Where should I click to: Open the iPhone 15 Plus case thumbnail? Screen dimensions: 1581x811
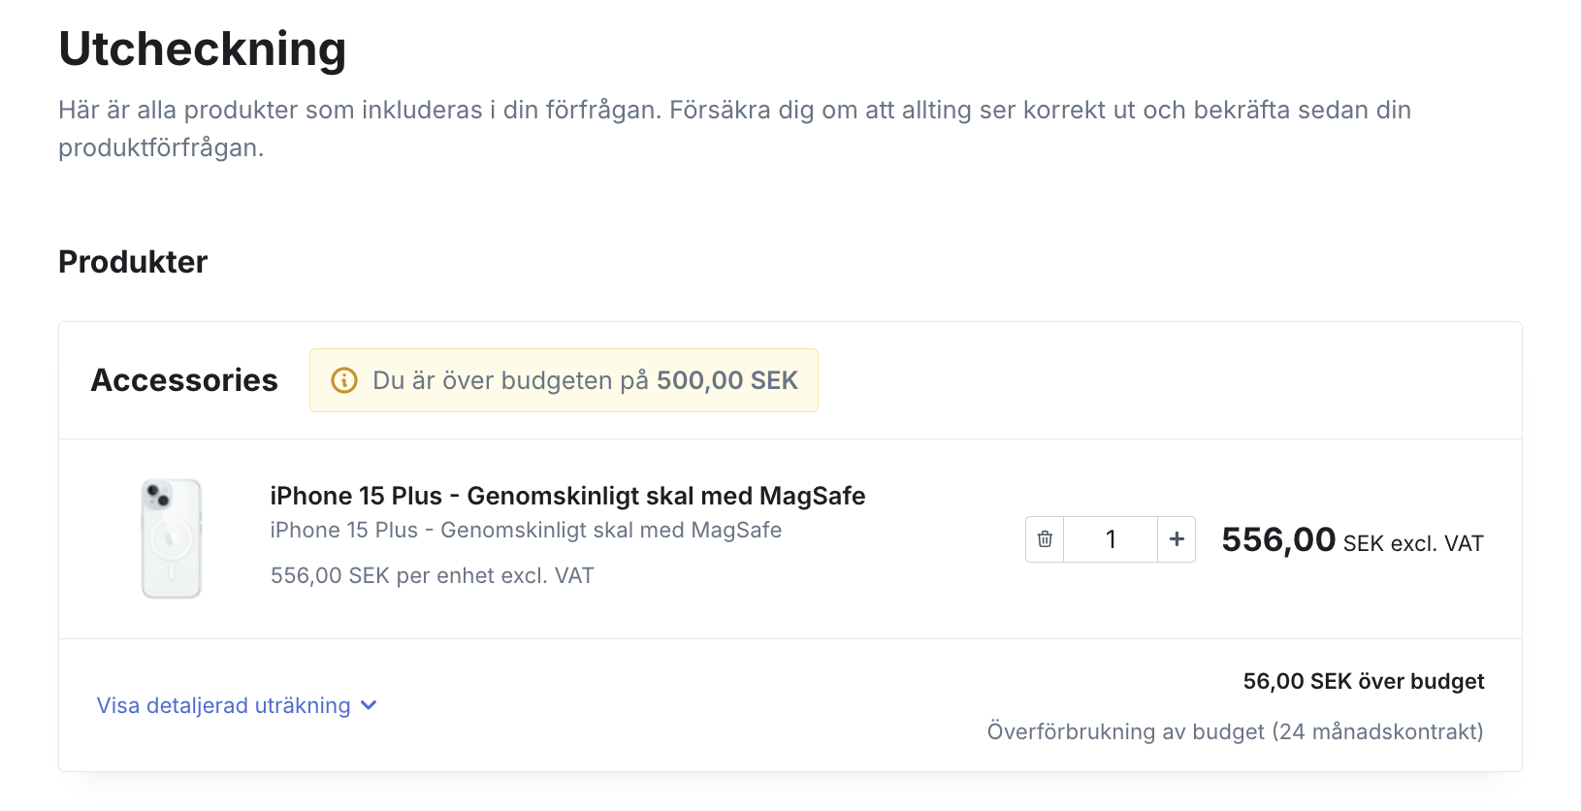(x=172, y=538)
